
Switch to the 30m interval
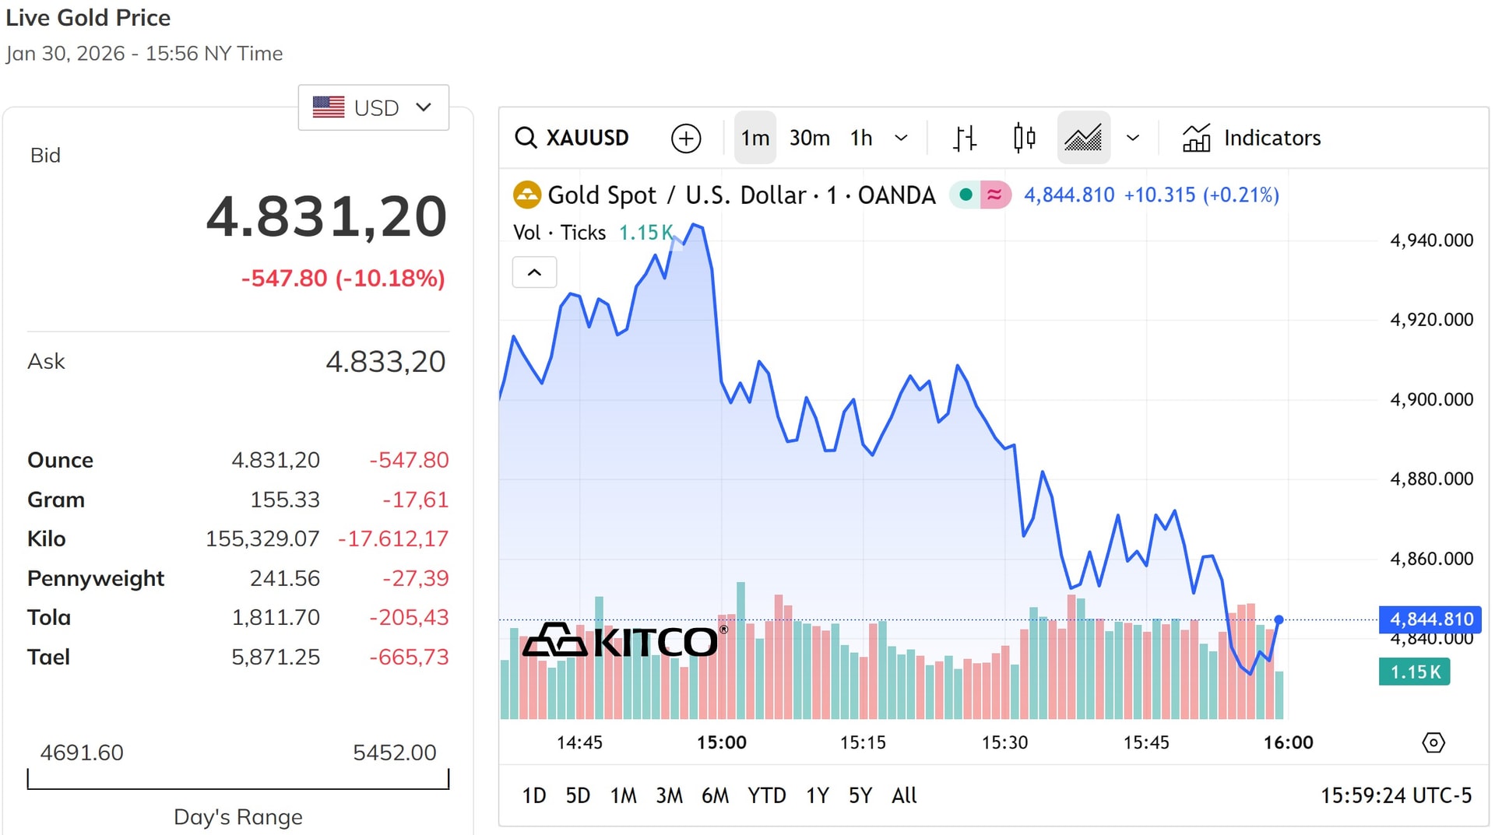(x=809, y=138)
